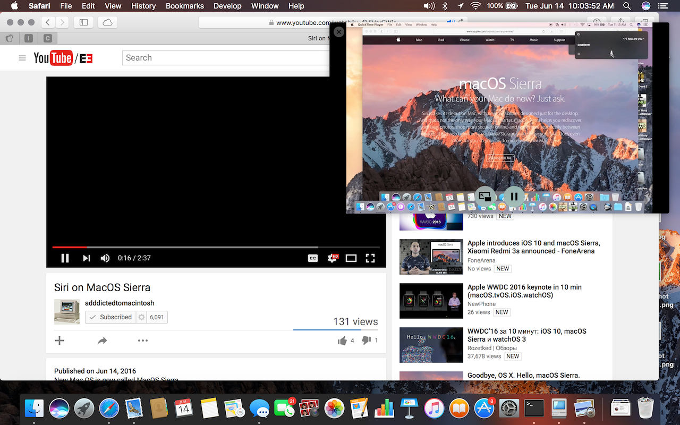Open the Apple menu
680x425 pixels.
coord(14,6)
